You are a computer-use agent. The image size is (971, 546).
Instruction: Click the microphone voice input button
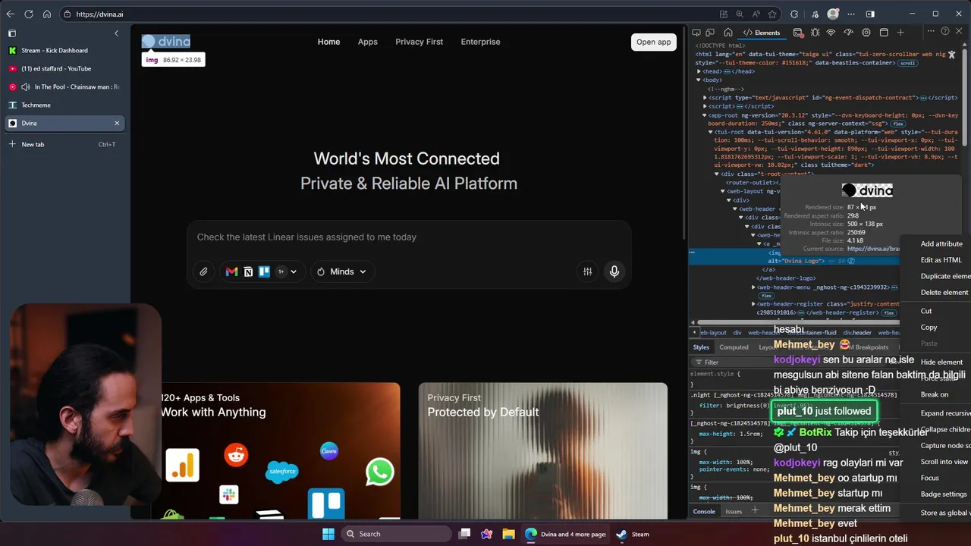tap(614, 271)
